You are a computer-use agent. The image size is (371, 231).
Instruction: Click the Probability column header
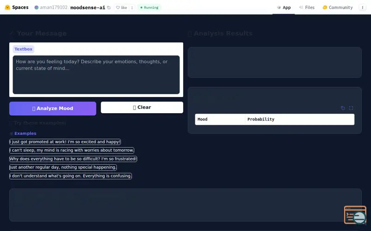click(x=300, y=119)
